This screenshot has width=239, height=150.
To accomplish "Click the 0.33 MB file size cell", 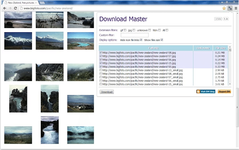I will (220, 67).
